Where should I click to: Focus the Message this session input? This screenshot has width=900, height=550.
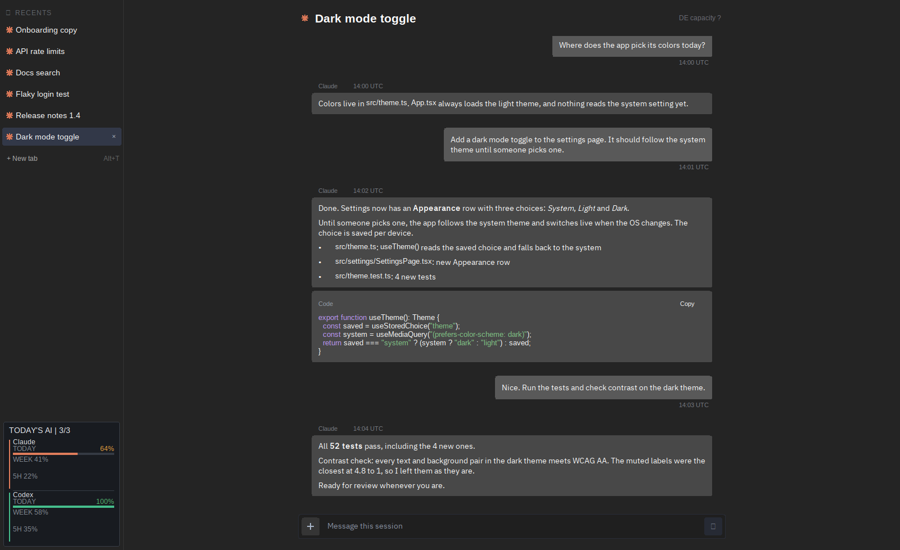(x=512, y=526)
